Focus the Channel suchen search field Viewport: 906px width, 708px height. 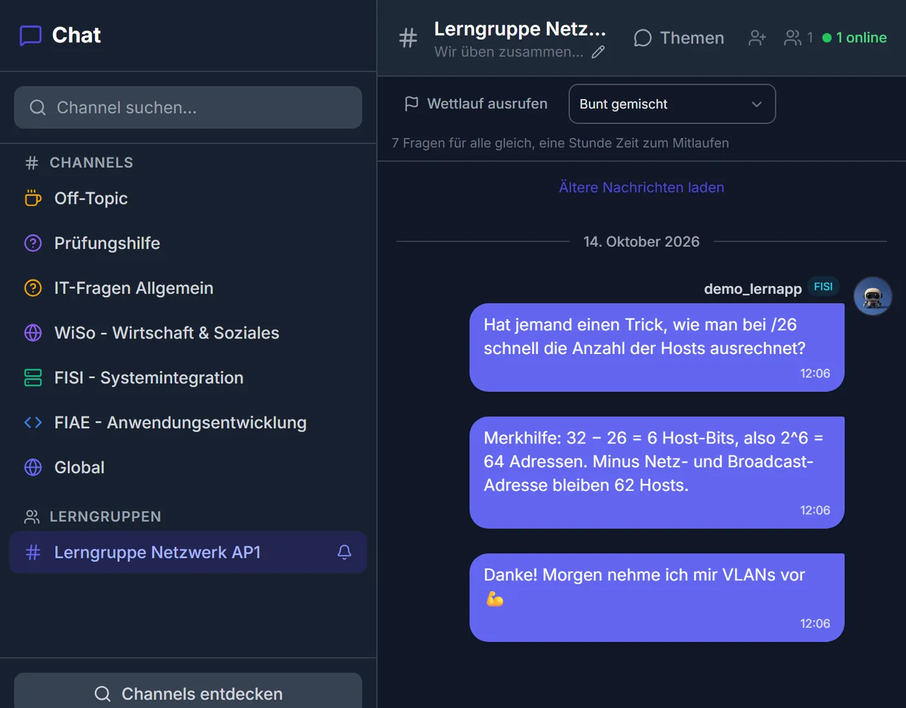[x=188, y=107]
